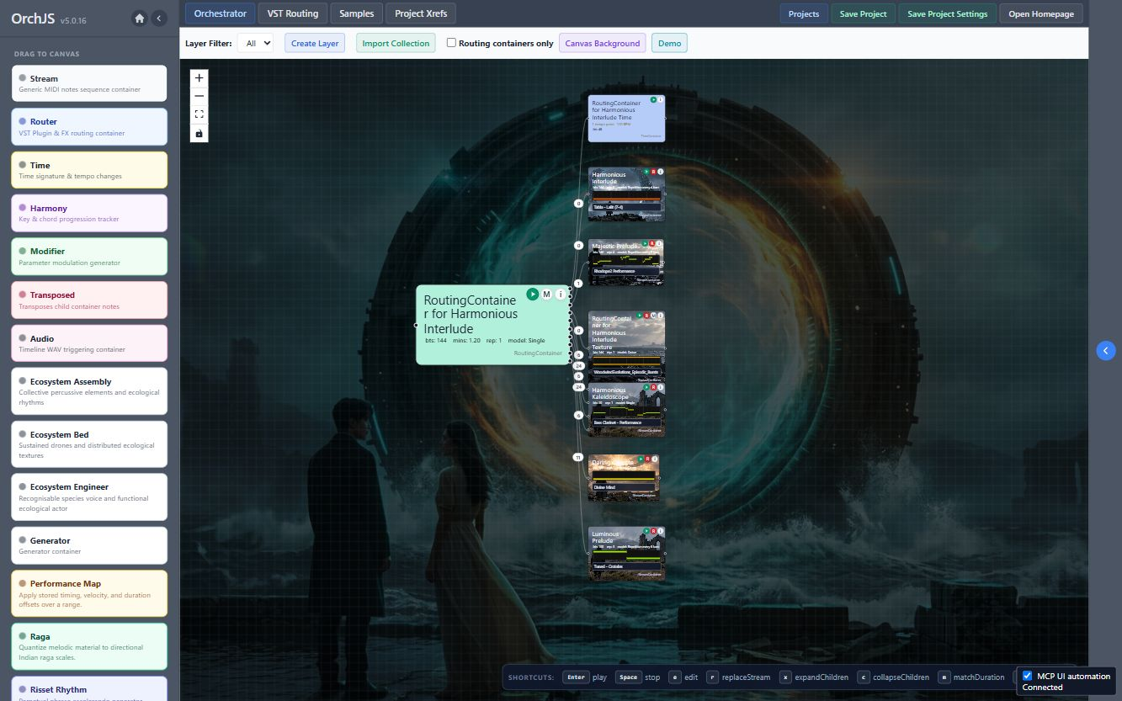Click the Demo button
This screenshot has height=701, width=1122.
click(669, 43)
